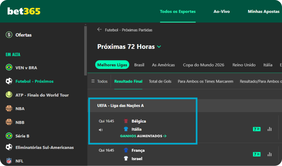Viewport: 282px width, 166px height.
Task: Click soccer ball icon beside Futebol - Próximos
Action: (x=9, y=81)
